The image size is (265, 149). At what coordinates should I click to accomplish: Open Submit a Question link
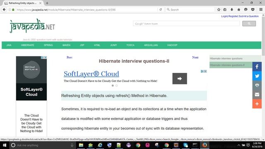248,16
